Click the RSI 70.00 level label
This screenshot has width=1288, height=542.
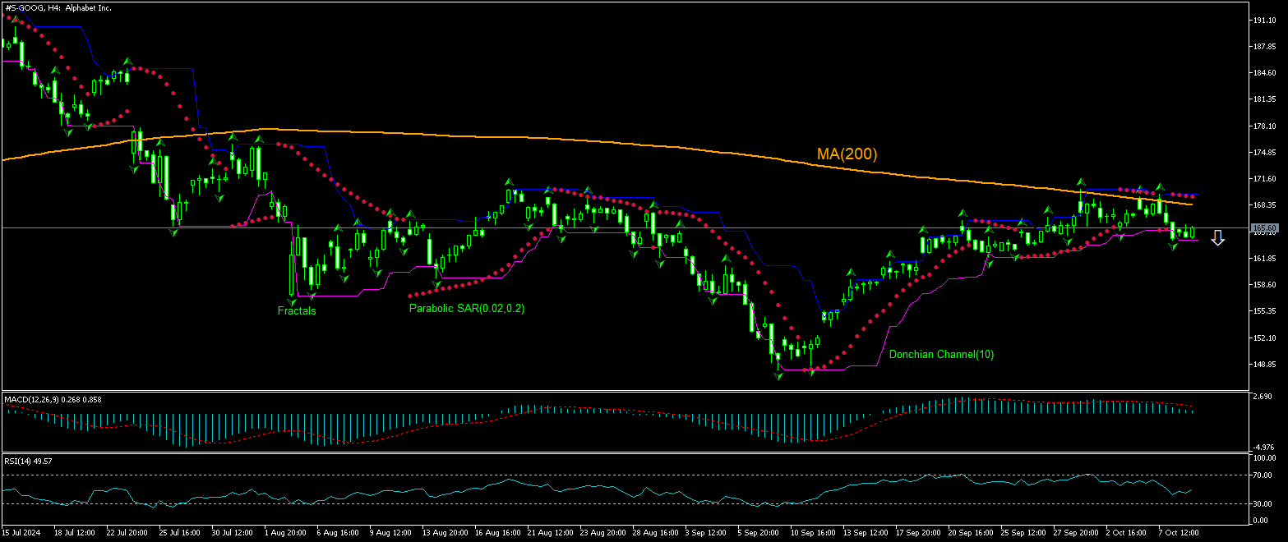click(1263, 475)
